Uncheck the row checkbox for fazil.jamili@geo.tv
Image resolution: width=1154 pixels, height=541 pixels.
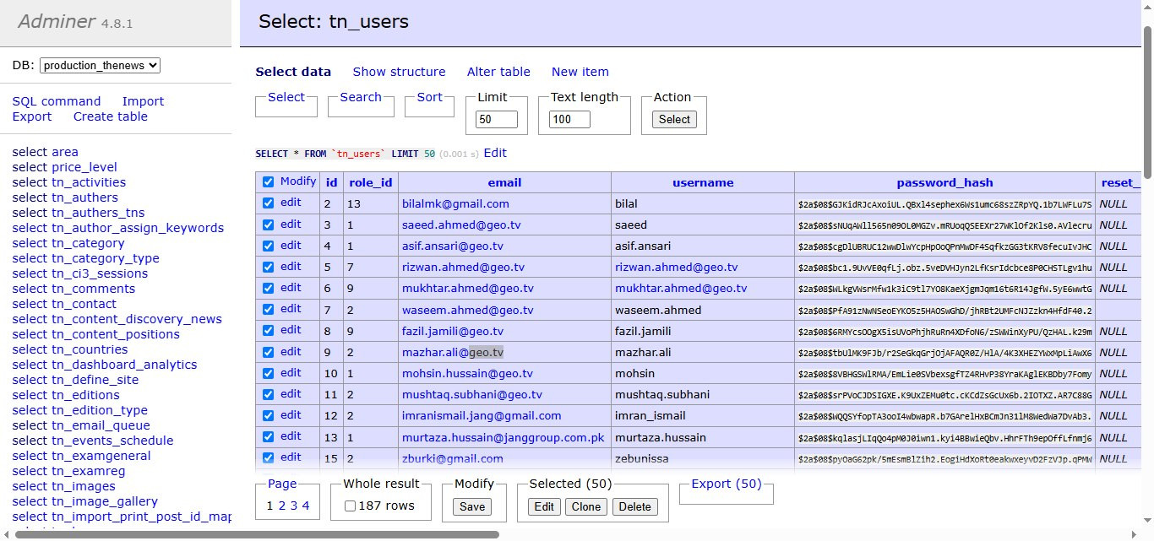(x=269, y=330)
